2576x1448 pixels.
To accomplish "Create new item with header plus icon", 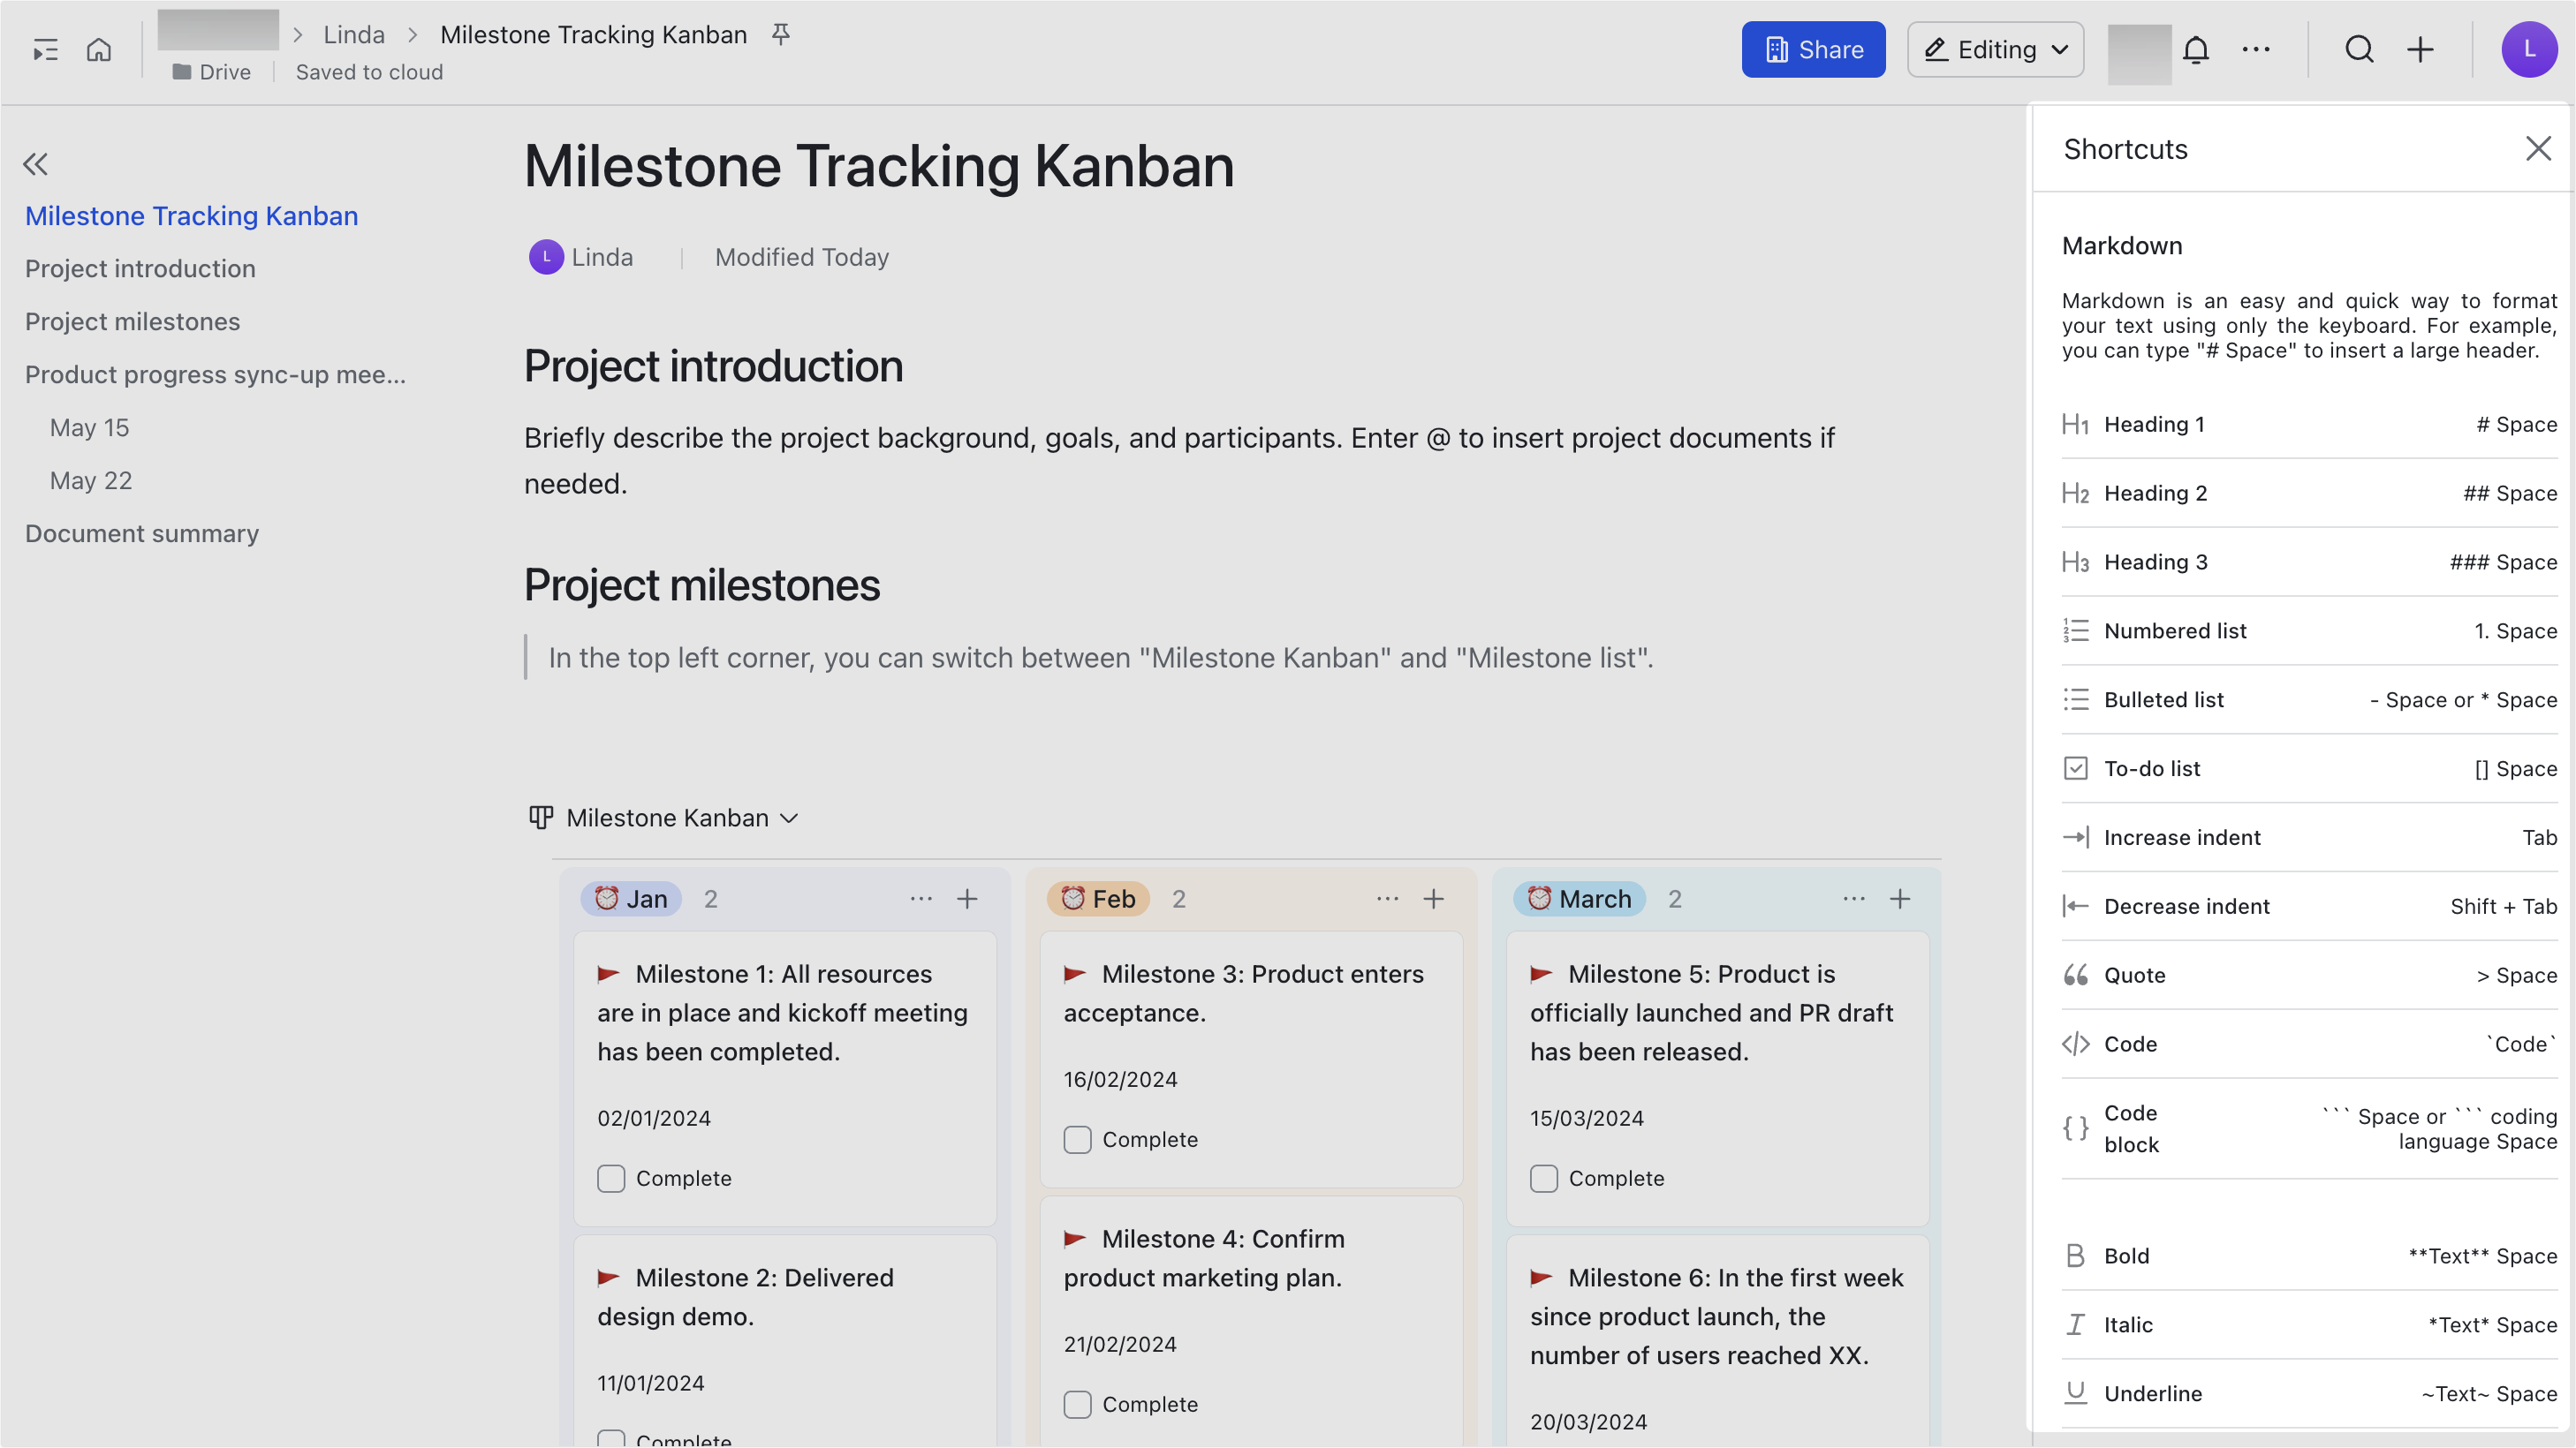I will (x=2420, y=50).
